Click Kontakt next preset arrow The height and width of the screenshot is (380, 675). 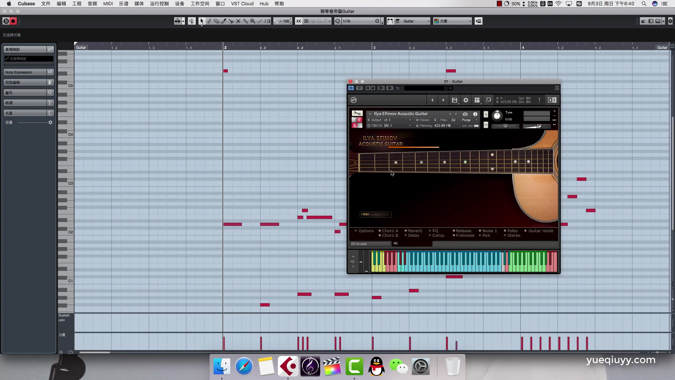coord(443,100)
